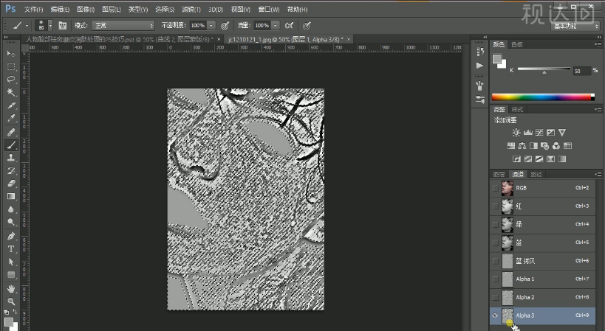
Task: Hide the Alpha 3 channel
Action: click(496, 316)
